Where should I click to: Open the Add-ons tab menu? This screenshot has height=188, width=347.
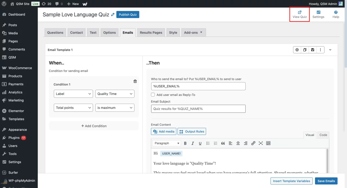tap(193, 32)
